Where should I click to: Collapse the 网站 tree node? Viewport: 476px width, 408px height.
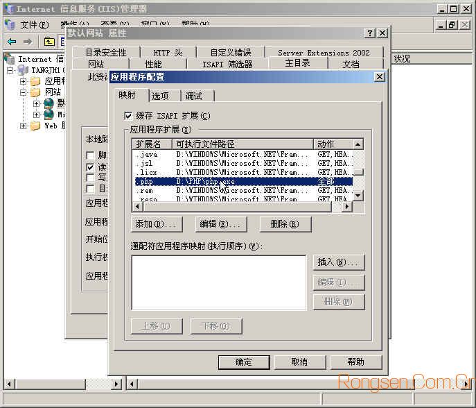click(23, 92)
